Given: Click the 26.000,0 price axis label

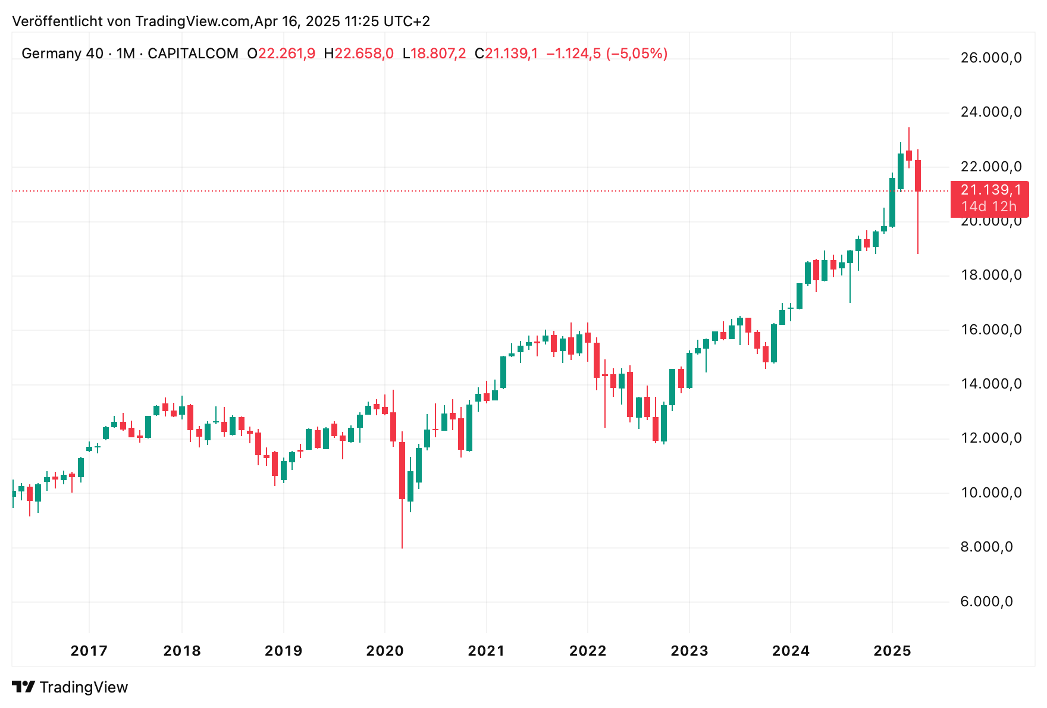Looking at the screenshot, I should tap(991, 58).
